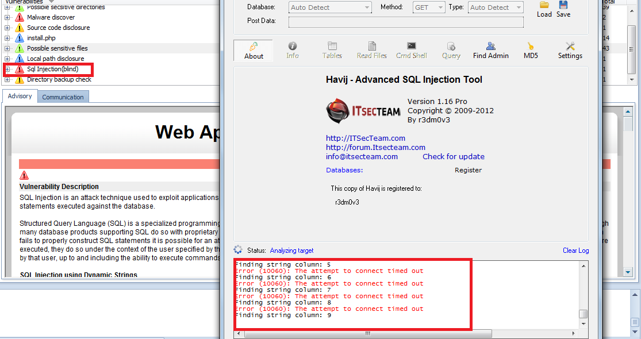Screen dimensions: 641x339
Task: Click the Check for update link
Action: point(454,156)
